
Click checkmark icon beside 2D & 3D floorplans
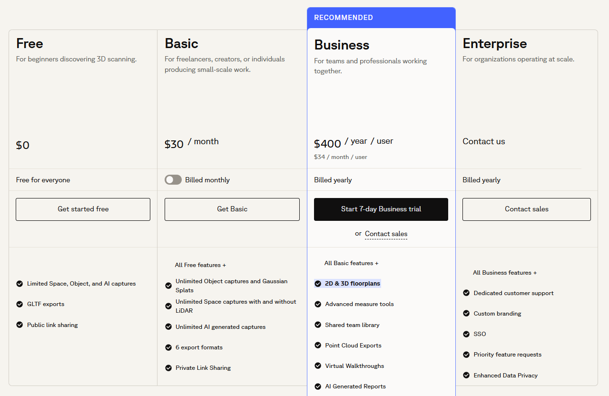point(318,284)
